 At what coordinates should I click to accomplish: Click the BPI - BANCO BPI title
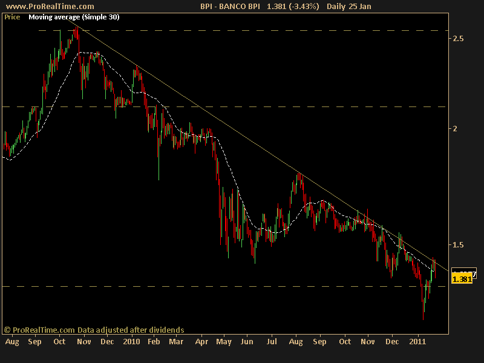(231, 6)
